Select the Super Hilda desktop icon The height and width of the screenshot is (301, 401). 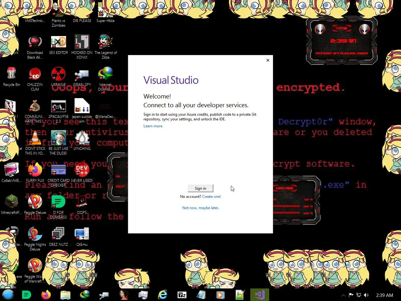(105, 13)
